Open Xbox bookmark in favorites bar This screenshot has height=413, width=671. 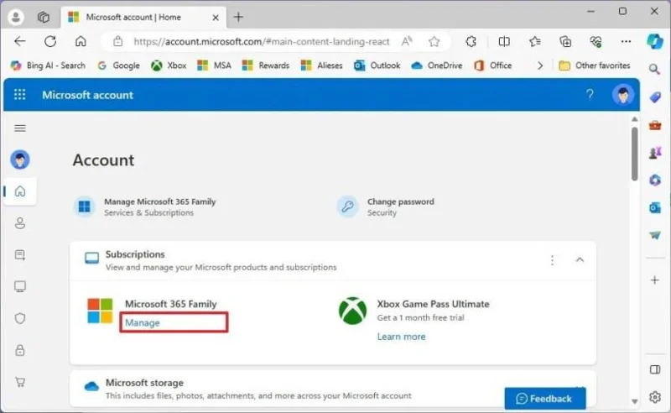[x=169, y=65]
